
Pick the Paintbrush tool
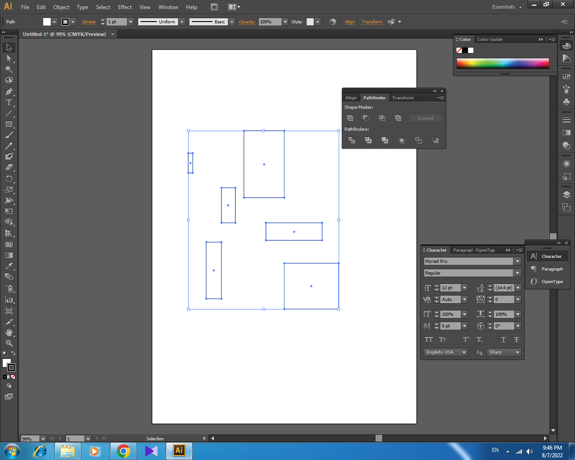tap(9, 135)
